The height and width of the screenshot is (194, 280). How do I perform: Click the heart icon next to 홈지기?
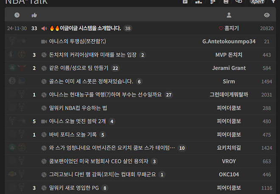point(221,28)
